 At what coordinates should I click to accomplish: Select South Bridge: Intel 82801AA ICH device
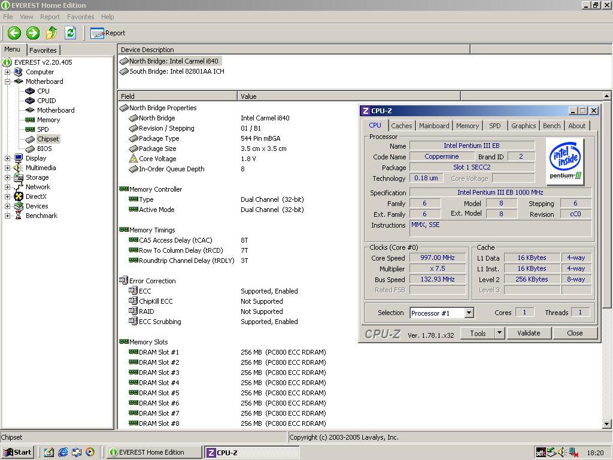click(172, 71)
